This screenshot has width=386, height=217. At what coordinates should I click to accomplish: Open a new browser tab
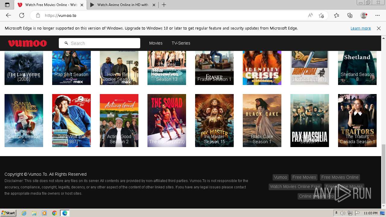click(x=164, y=5)
